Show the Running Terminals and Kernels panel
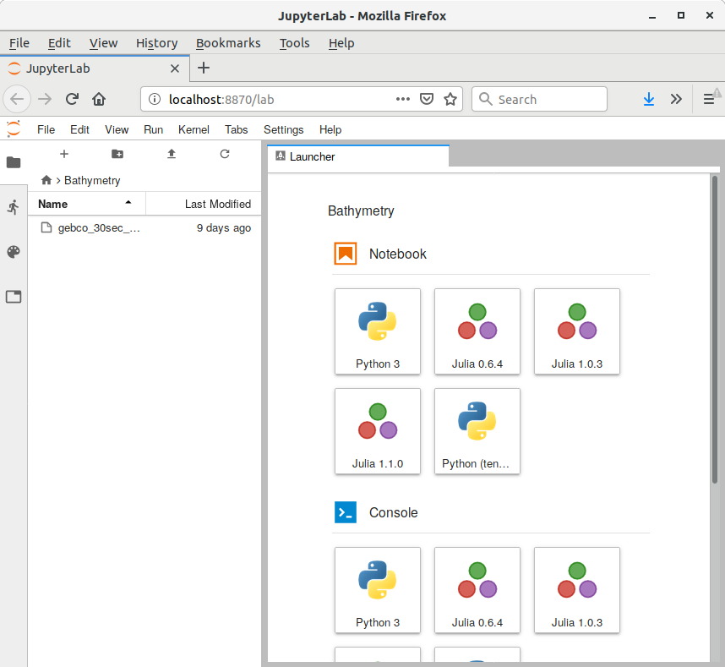725x667 pixels. (14, 207)
